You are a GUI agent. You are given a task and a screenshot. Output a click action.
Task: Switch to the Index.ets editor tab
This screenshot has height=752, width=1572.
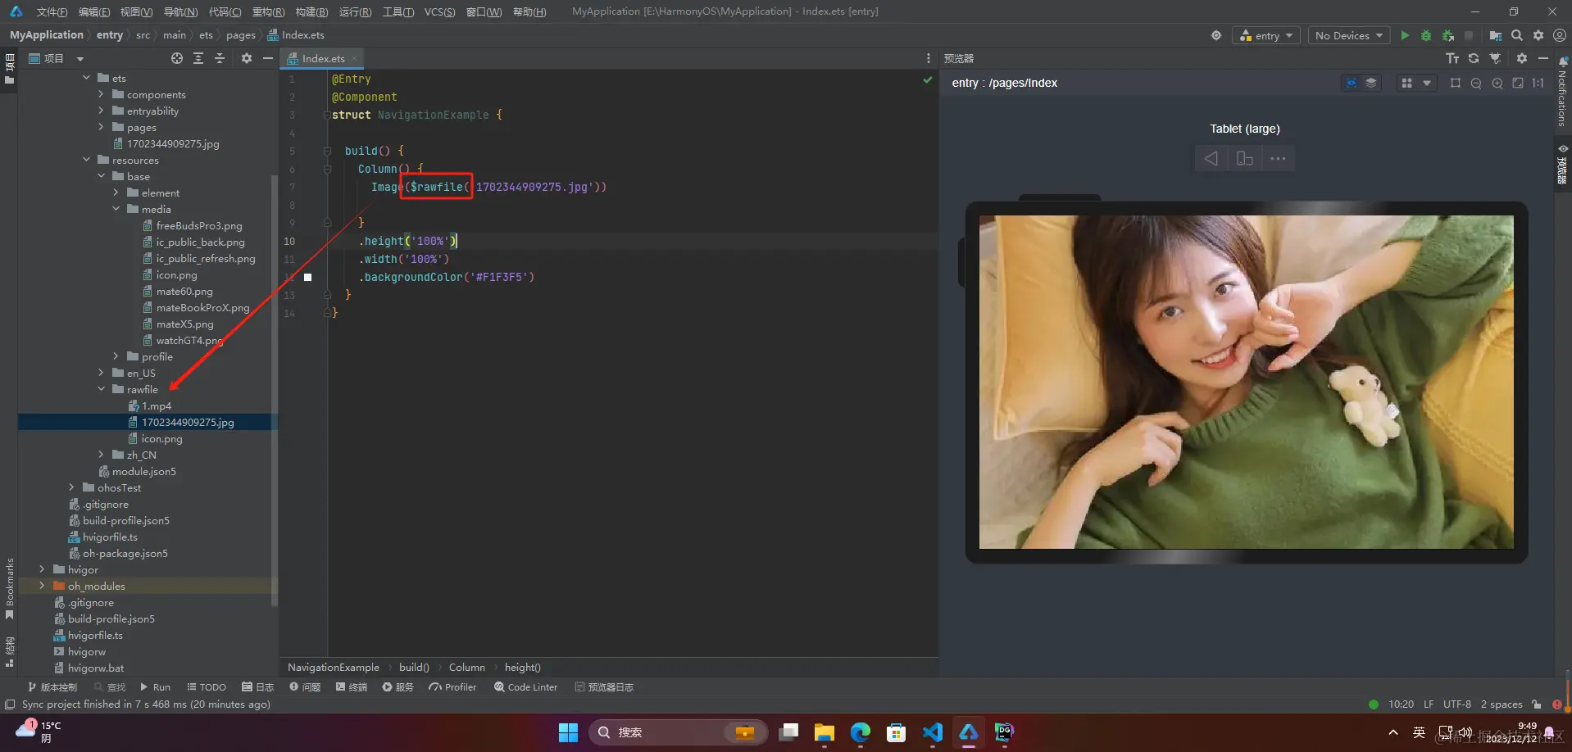coord(322,58)
